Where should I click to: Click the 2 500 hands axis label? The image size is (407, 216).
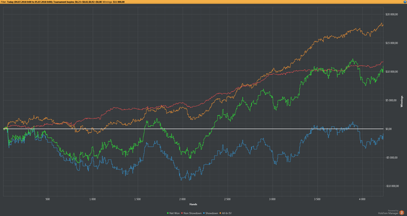pyautogui.click(x=227, y=199)
